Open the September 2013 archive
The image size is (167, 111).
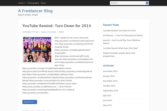click(x=110, y=91)
